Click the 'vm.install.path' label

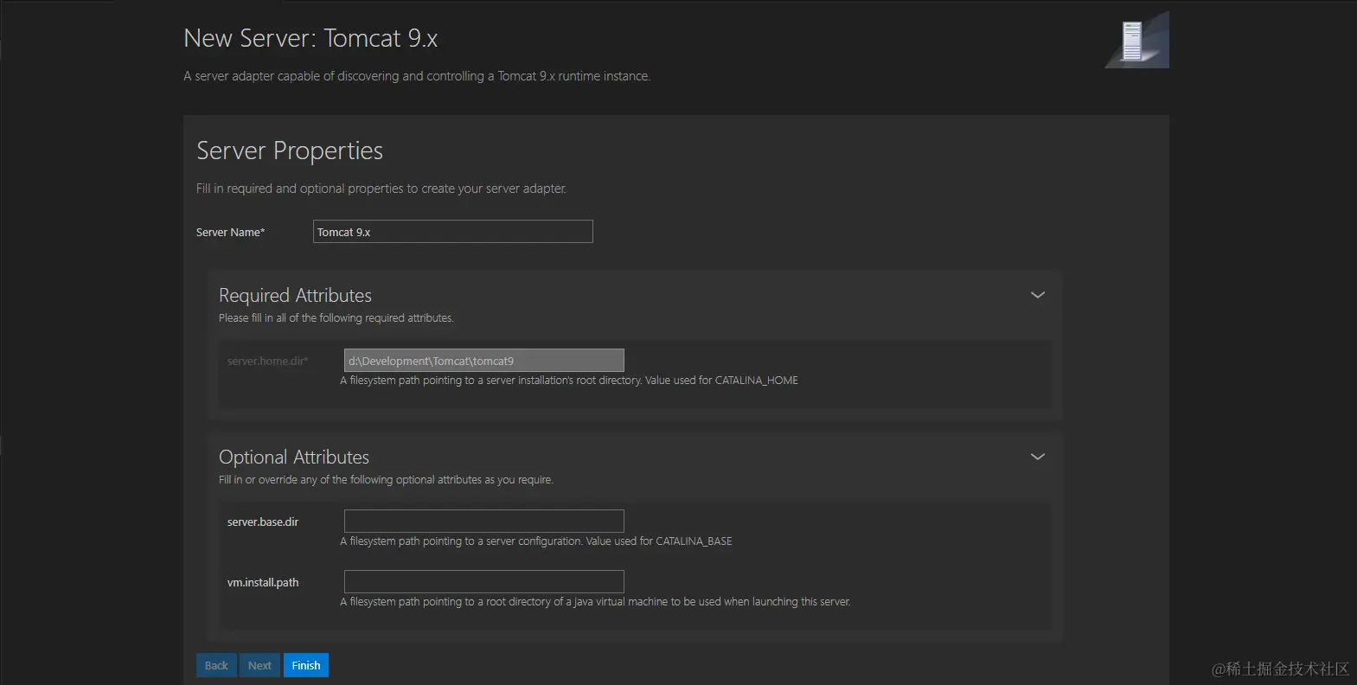[x=263, y=583]
